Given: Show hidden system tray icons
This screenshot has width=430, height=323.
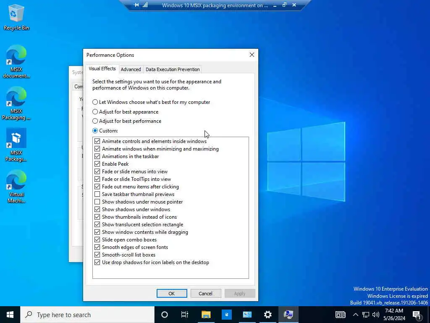Looking at the screenshot, I should pyautogui.click(x=355, y=315).
